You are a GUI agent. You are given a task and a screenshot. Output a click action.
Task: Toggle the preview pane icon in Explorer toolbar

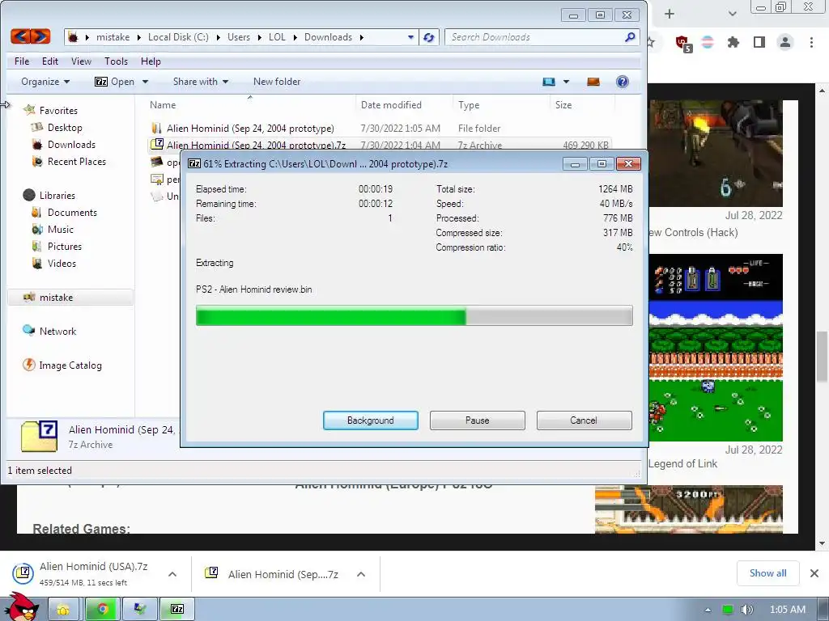point(593,82)
